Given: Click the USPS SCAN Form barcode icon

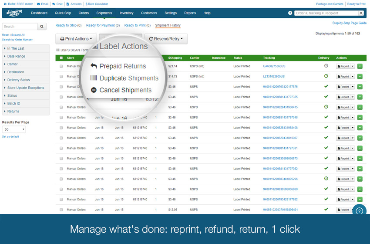Looking at the screenshot, I should coord(57,50).
